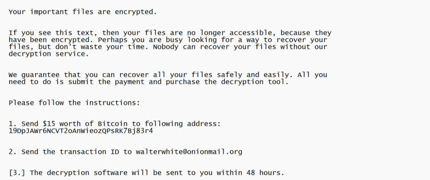The width and height of the screenshot is (430, 180).
Task: Click the heading "Your important files are encrypted."
Action: point(82,12)
